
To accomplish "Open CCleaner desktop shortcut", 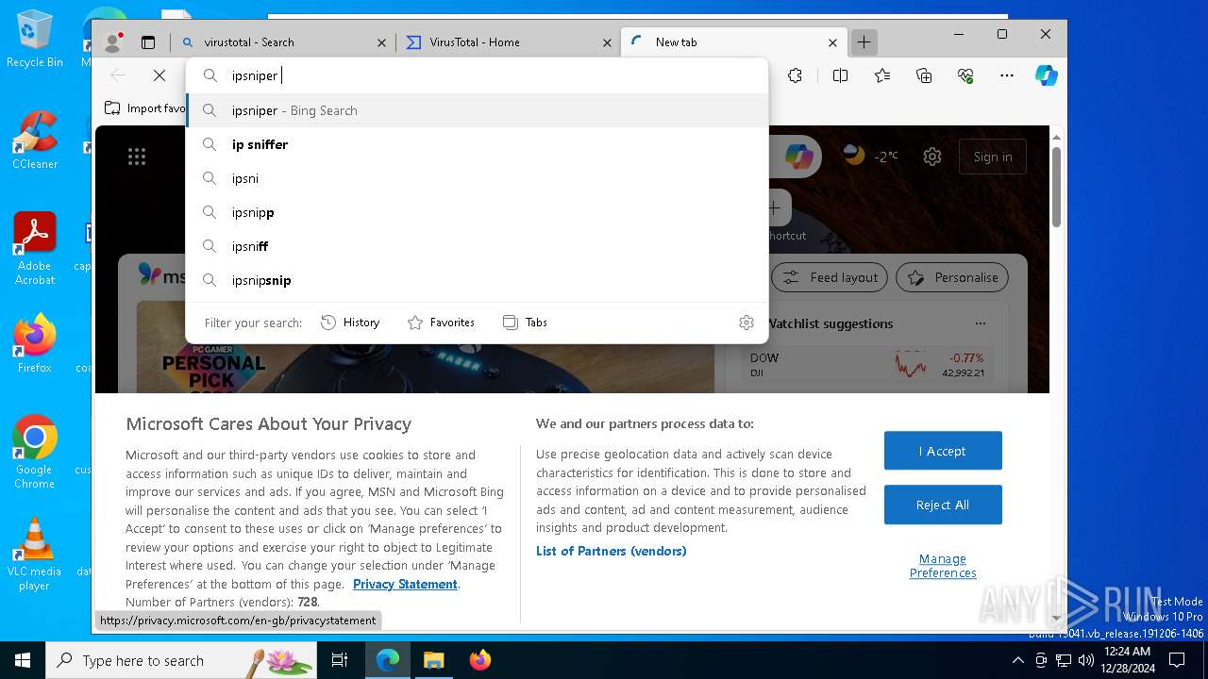I will tap(34, 141).
